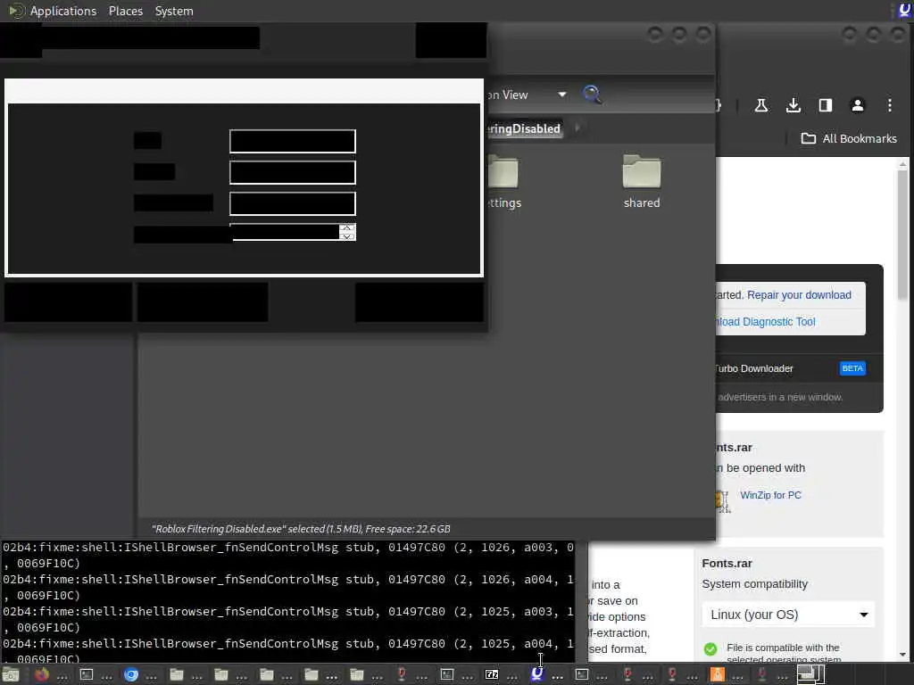The width and height of the screenshot is (914, 685).
Task: Select the settings folder in file manager
Action: point(503,182)
